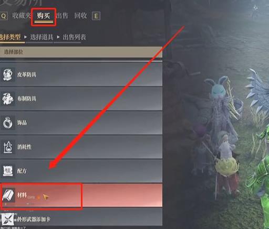Click the crossed weapons appearance card icon
Viewport: 269px width, 229px height.
[x=8, y=219]
